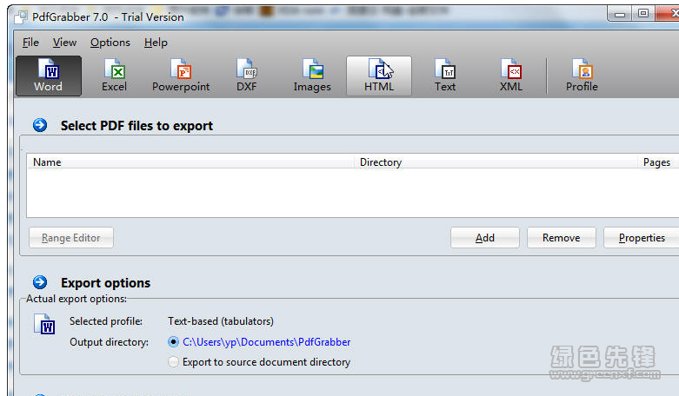Click the PdfGrabber title bar app icon
Image resolution: width=679 pixels, height=396 pixels.
tap(21, 16)
